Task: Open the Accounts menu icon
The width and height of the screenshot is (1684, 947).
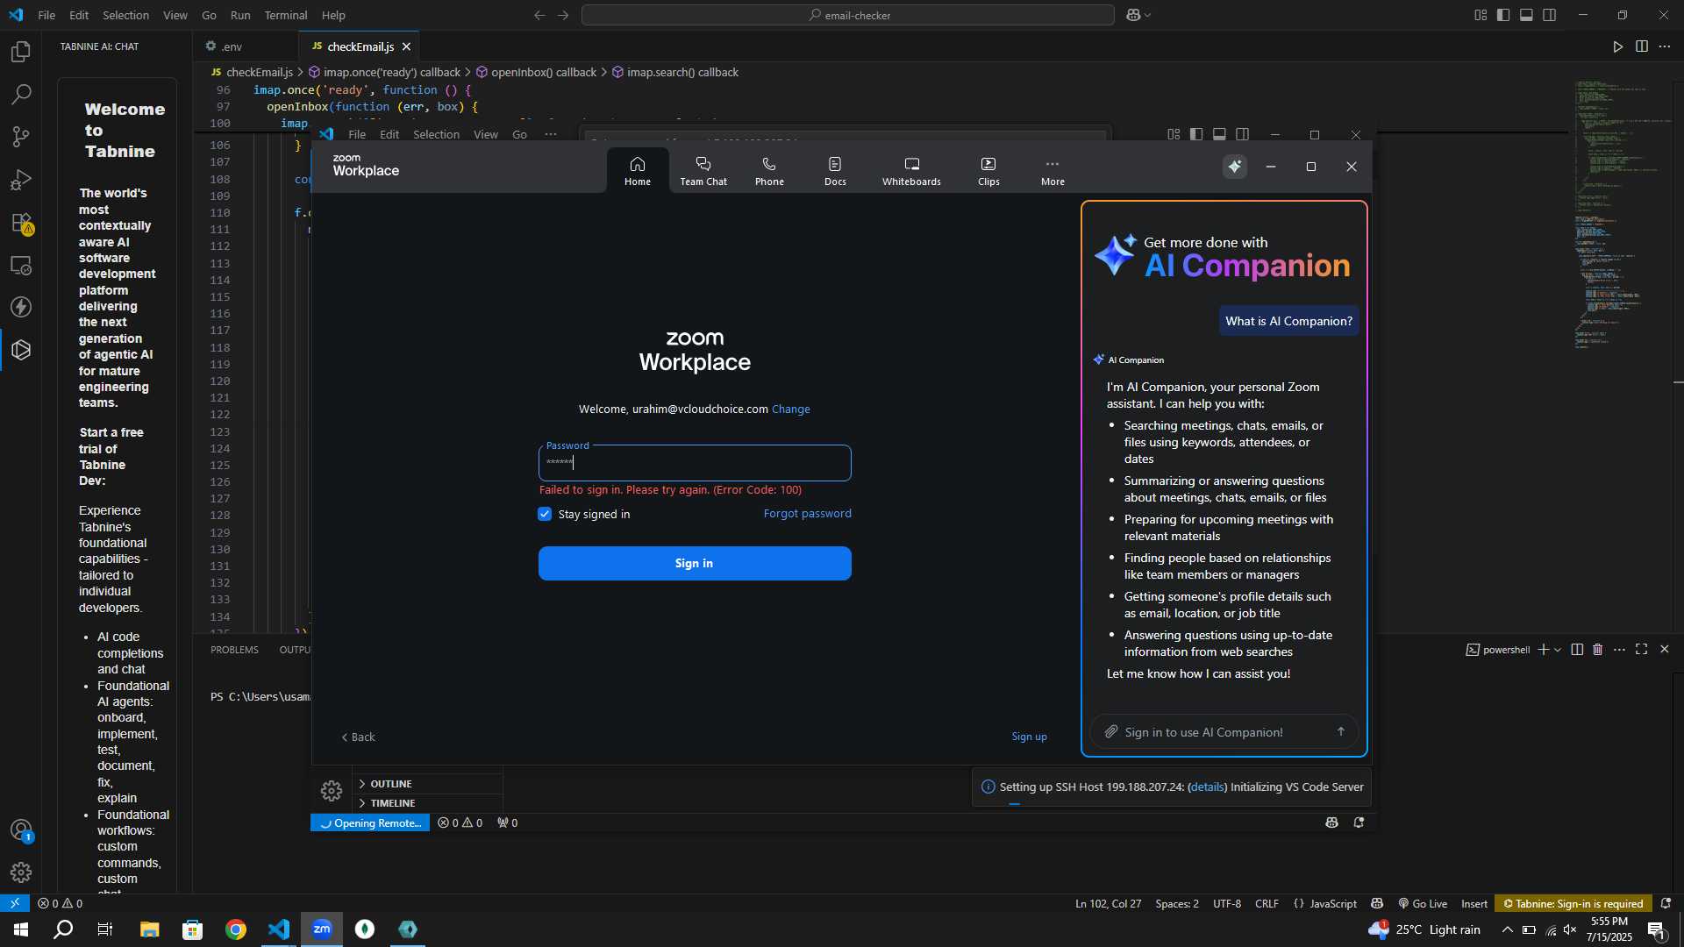Action: point(21,830)
